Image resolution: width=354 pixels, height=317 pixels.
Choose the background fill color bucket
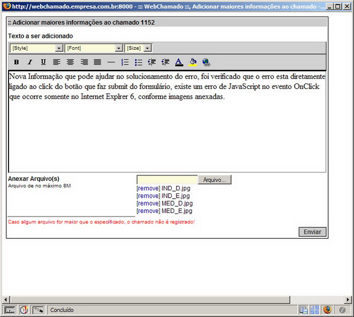point(192,62)
